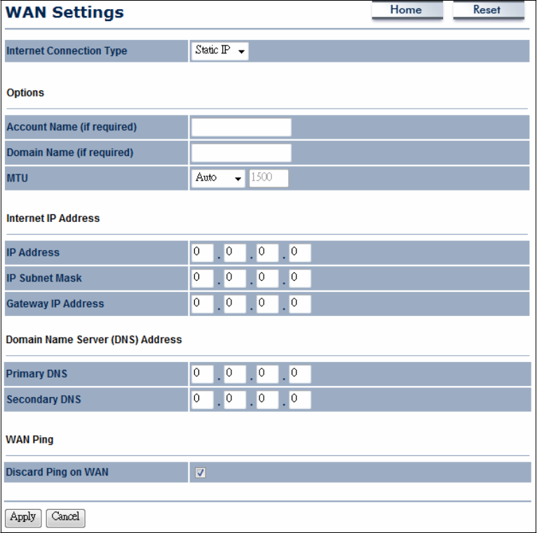Click the Primary DNS label
Image resolution: width=537 pixels, height=533 pixels.
(x=36, y=374)
